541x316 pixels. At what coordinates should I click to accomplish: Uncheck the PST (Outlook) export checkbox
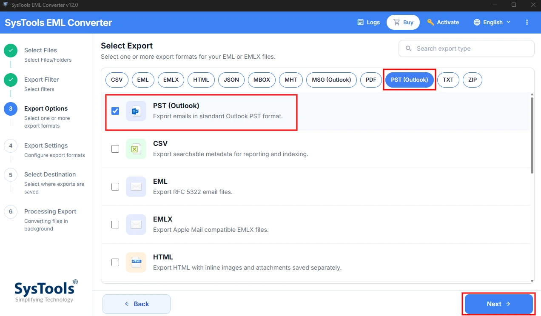point(115,111)
